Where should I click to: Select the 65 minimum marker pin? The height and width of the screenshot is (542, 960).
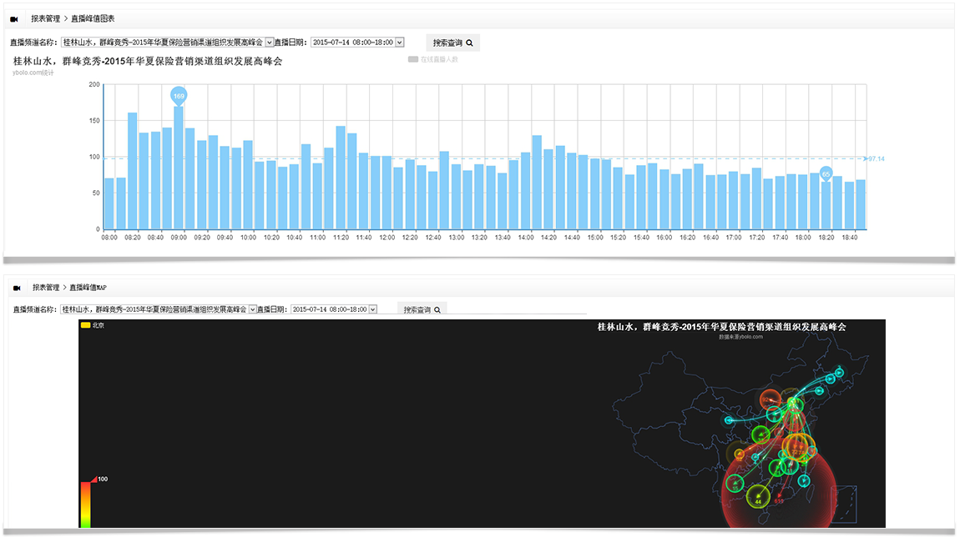tap(826, 174)
